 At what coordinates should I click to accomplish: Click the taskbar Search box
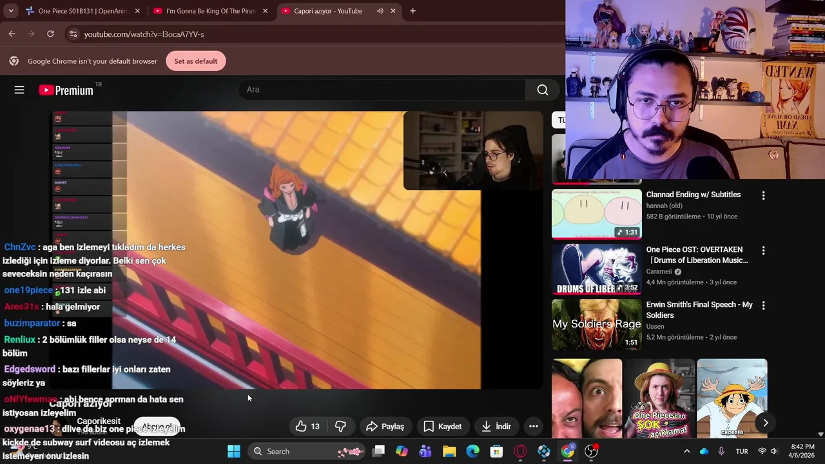306,451
